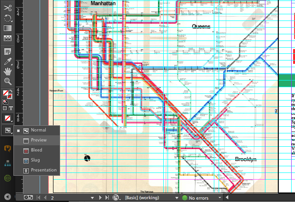The image size is (295, 202).
Task: Select the Free Transform tool
Action: (x=8, y=19)
